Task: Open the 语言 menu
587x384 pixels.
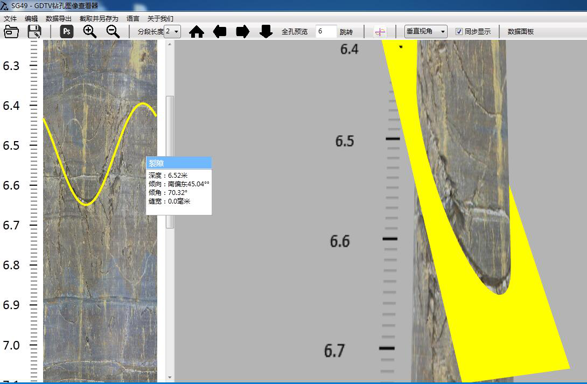Action: (x=132, y=18)
